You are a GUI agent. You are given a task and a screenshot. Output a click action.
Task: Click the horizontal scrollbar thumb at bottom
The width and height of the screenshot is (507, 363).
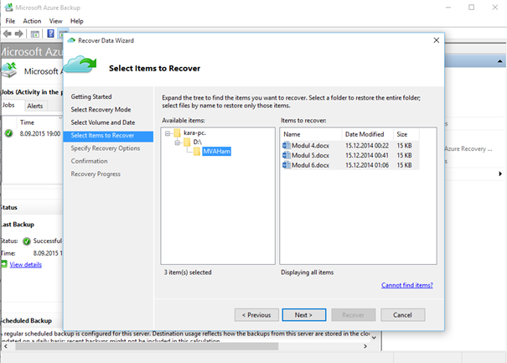(147, 346)
